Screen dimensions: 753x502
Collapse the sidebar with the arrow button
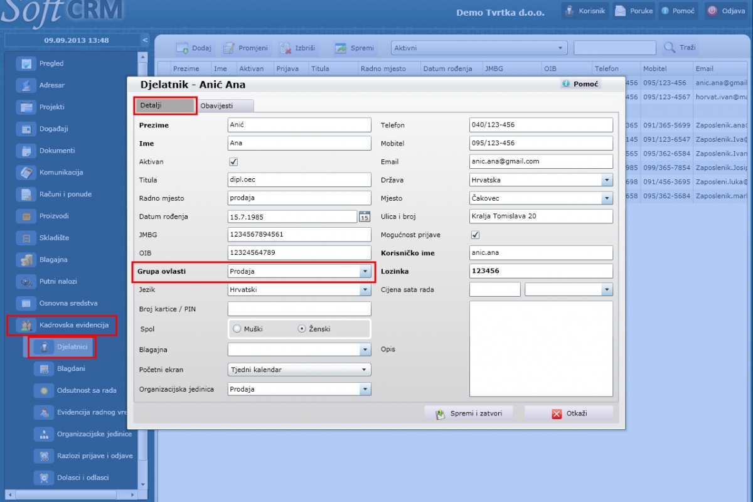click(145, 40)
